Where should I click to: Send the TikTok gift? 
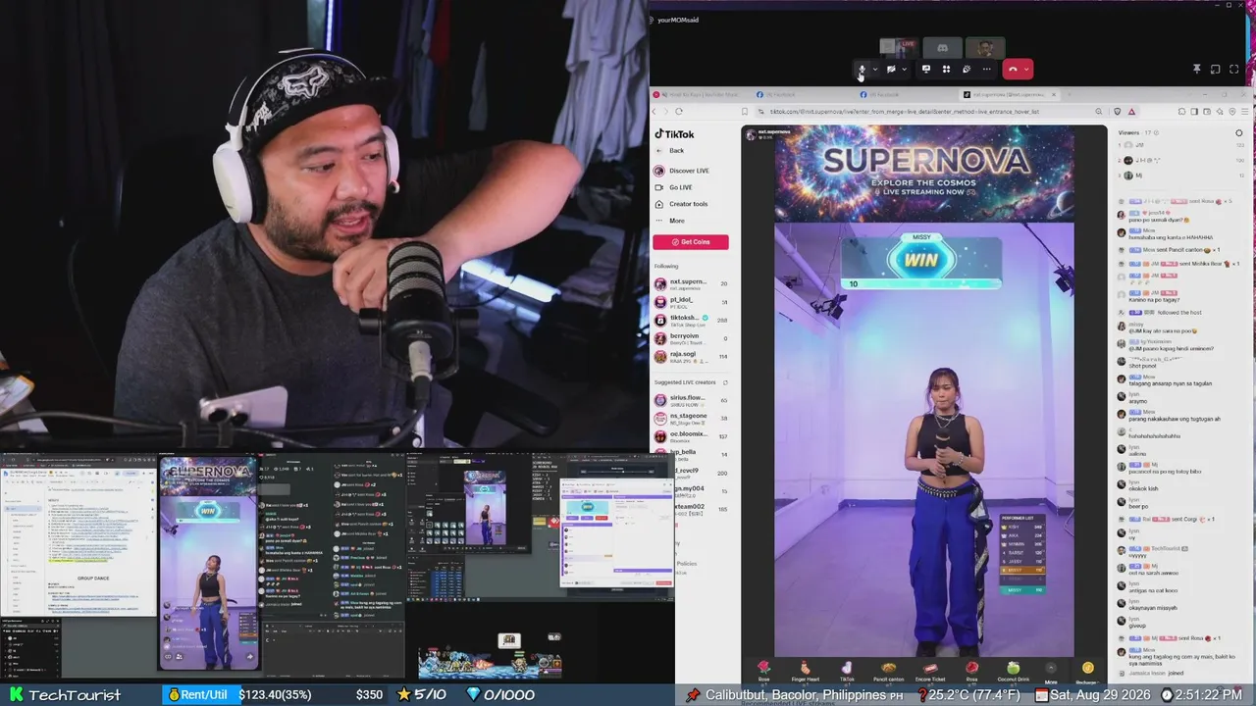(x=847, y=671)
